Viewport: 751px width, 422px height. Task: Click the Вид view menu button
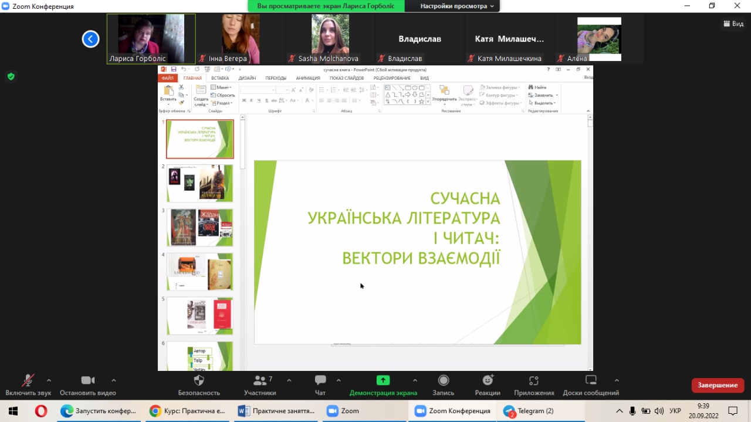click(x=733, y=23)
